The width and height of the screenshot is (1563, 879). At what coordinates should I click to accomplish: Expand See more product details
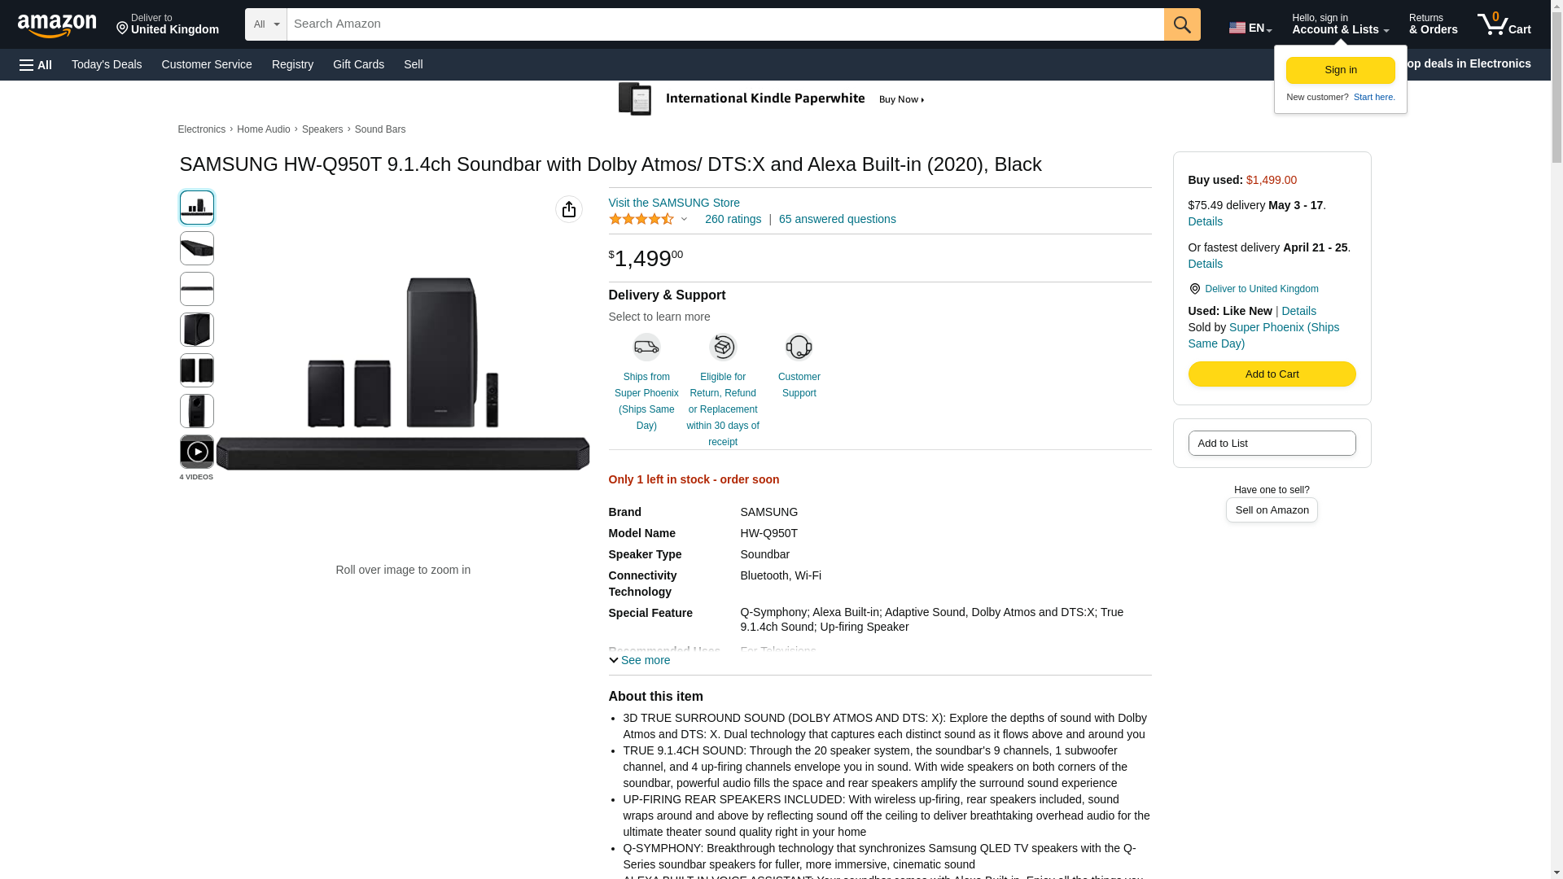click(640, 660)
